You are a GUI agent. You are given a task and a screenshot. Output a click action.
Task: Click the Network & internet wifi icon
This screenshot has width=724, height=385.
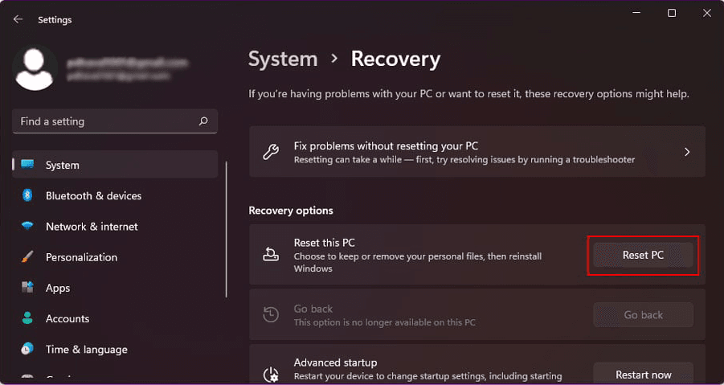click(27, 227)
